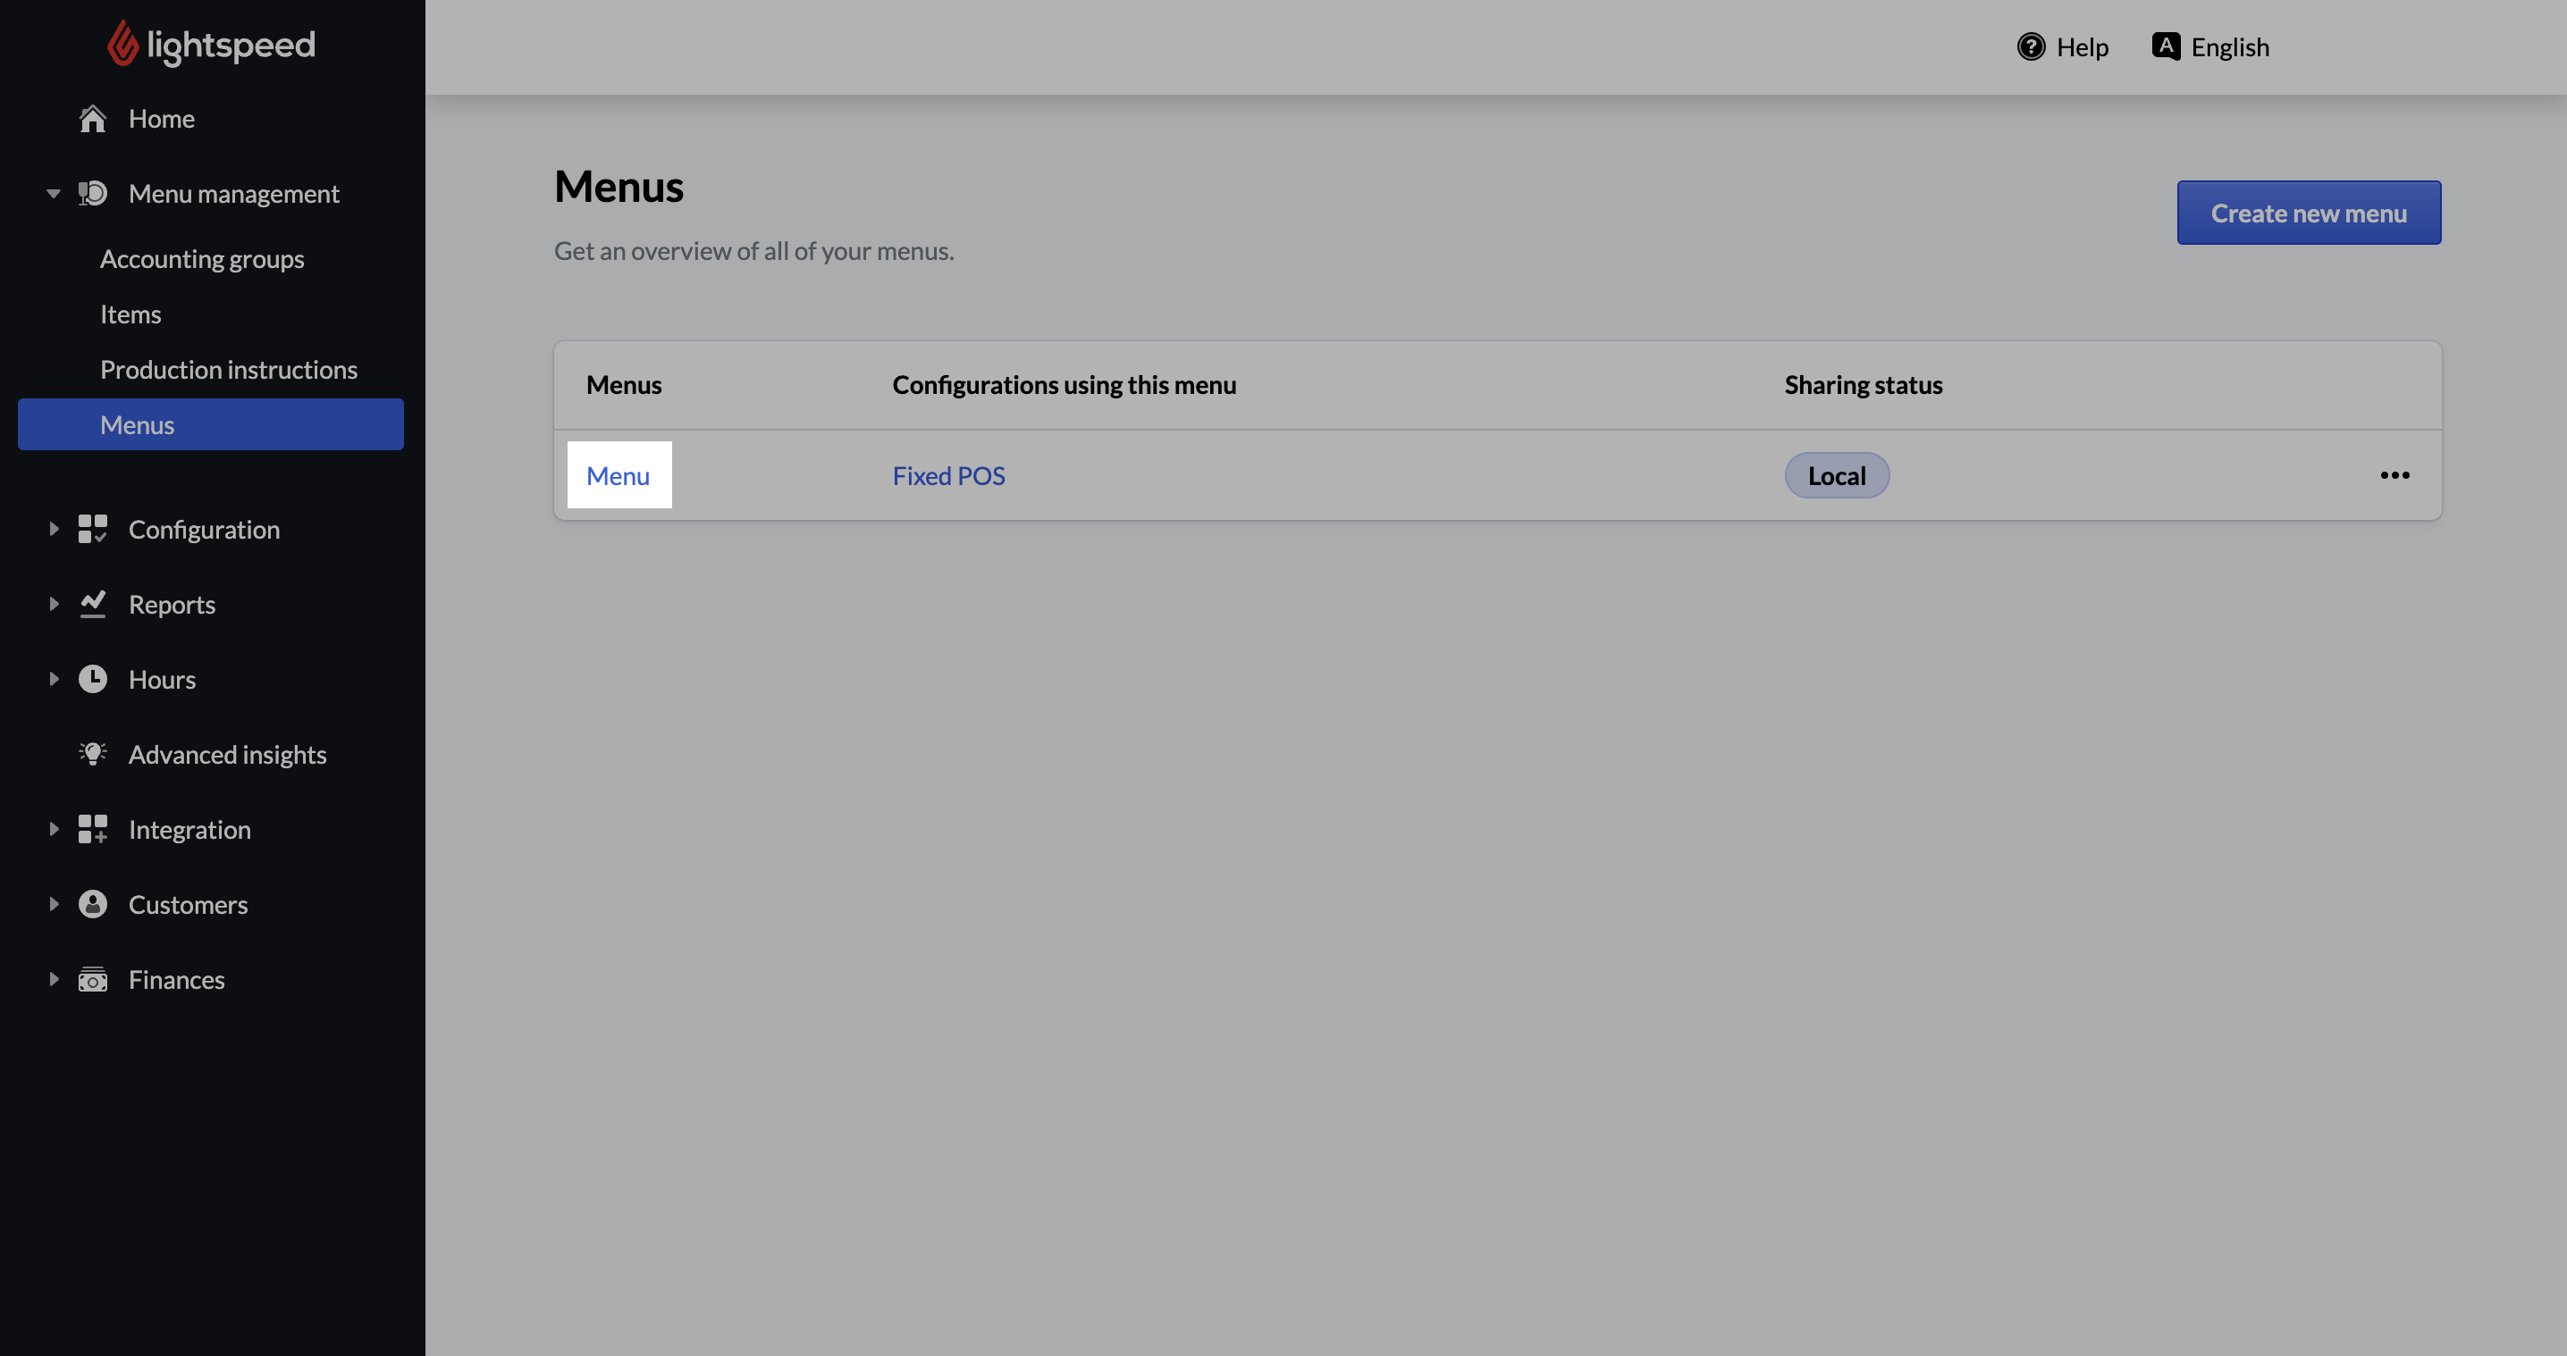The height and width of the screenshot is (1356, 2567).
Task: Click the Help question mark icon
Action: (x=2031, y=46)
